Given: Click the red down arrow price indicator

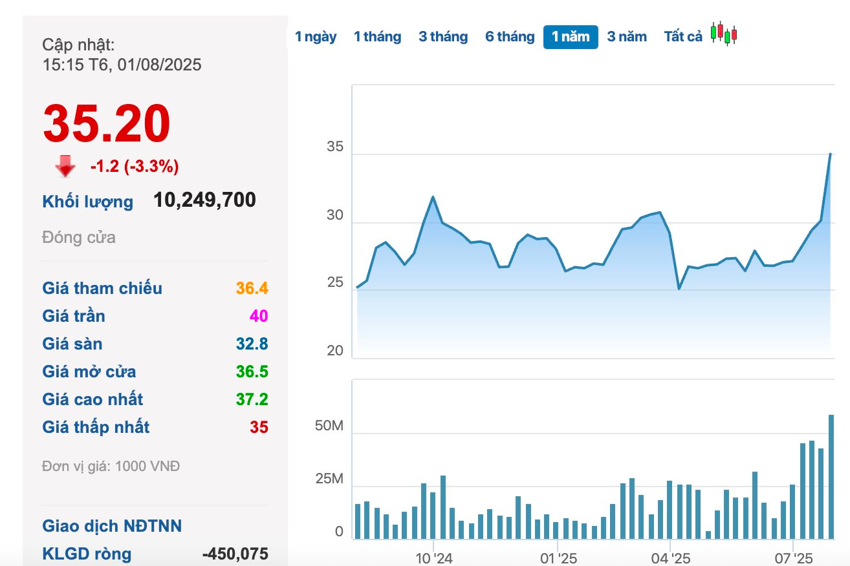Looking at the screenshot, I should pyautogui.click(x=65, y=168).
